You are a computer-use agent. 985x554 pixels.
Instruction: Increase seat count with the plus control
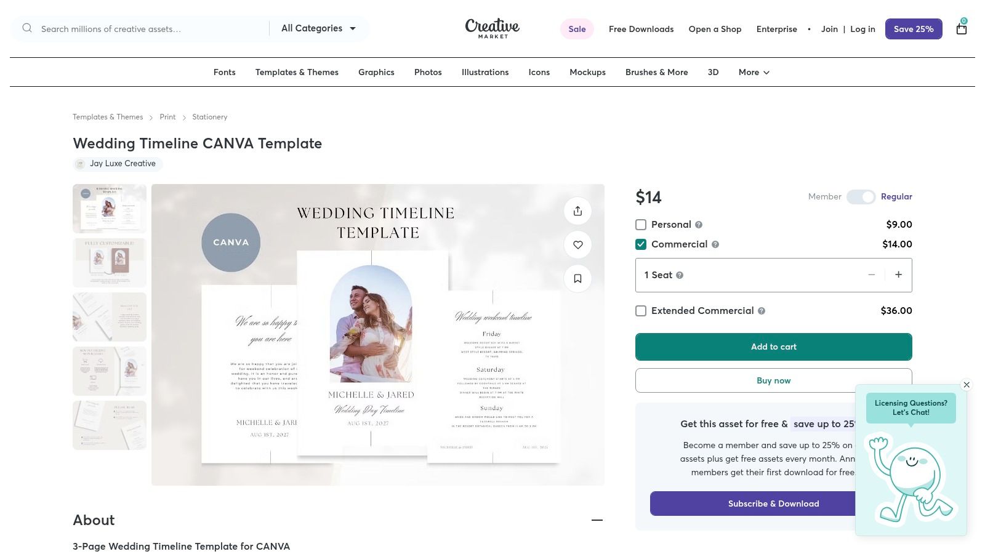[x=898, y=275]
